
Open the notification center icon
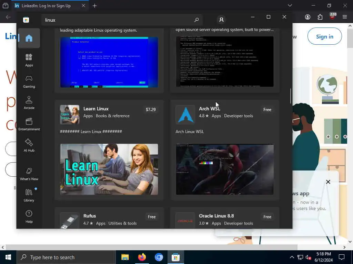pyautogui.click(x=342, y=257)
